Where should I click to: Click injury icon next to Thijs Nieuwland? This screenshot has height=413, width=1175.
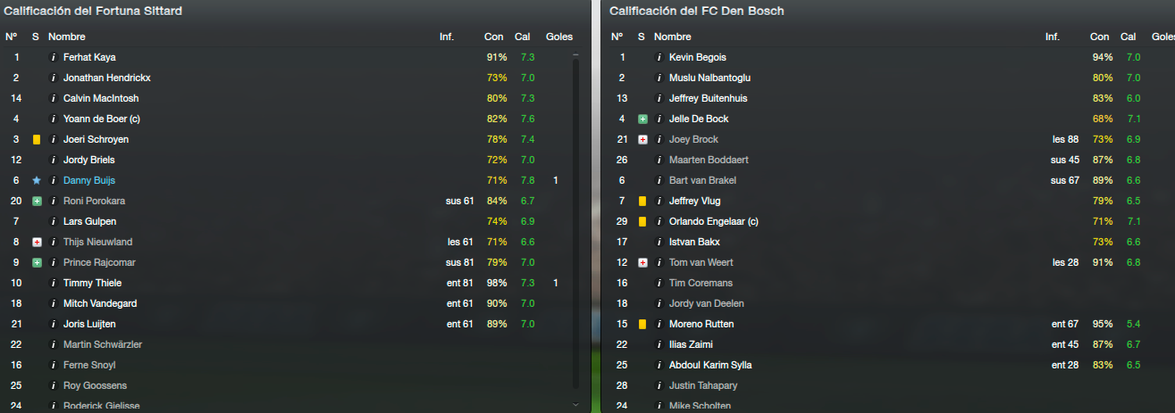[x=37, y=242]
